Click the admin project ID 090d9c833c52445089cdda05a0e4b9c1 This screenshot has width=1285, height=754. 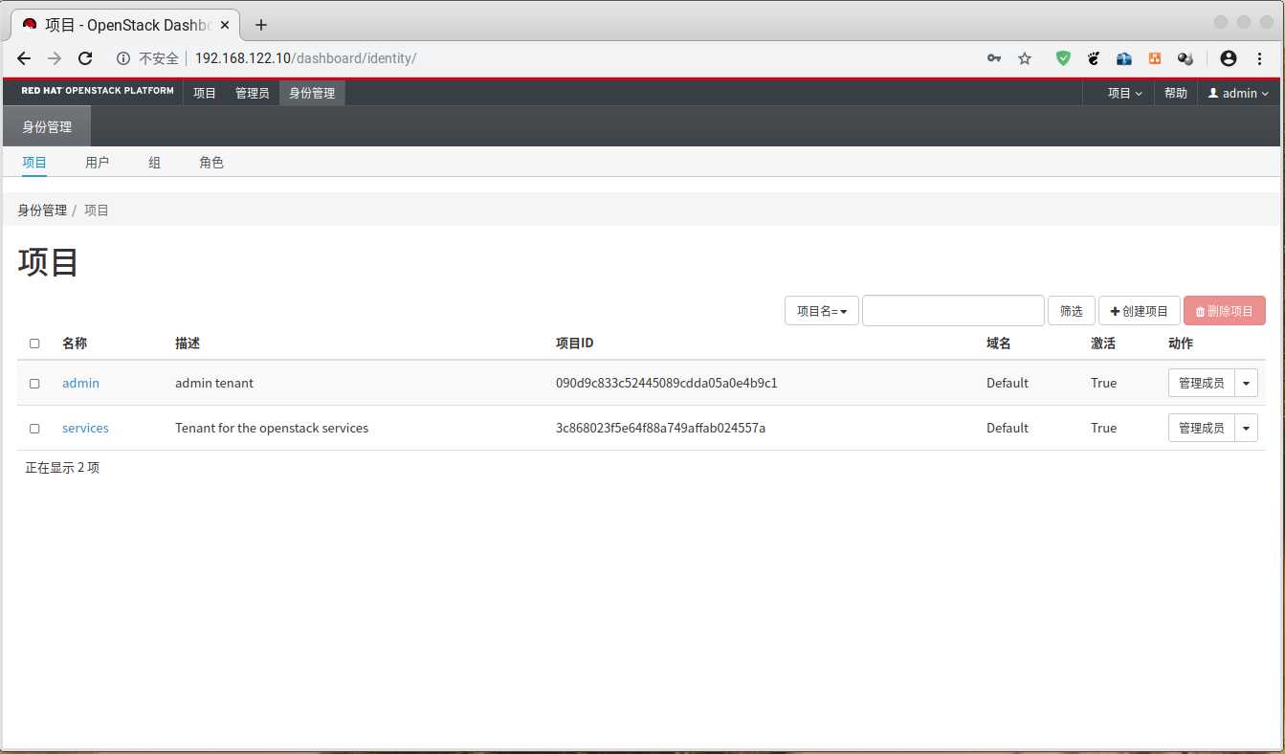pyautogui.click(x=667, y=383)
